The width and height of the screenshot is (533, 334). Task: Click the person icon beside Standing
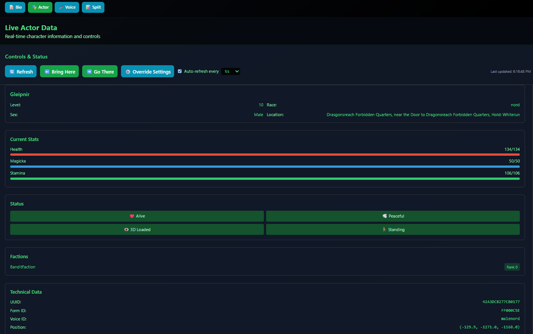384,230
